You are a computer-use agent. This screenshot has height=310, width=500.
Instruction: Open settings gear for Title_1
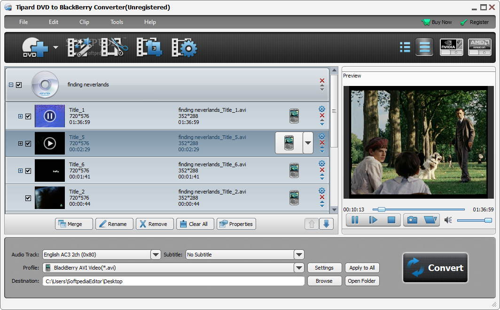[x=322, y=109]
